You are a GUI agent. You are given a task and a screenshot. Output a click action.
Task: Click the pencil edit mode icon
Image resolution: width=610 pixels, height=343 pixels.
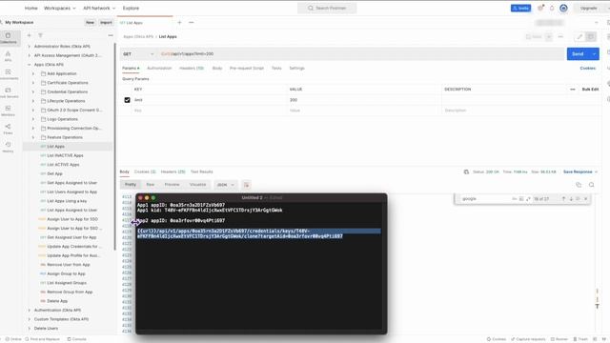point(579,36)
